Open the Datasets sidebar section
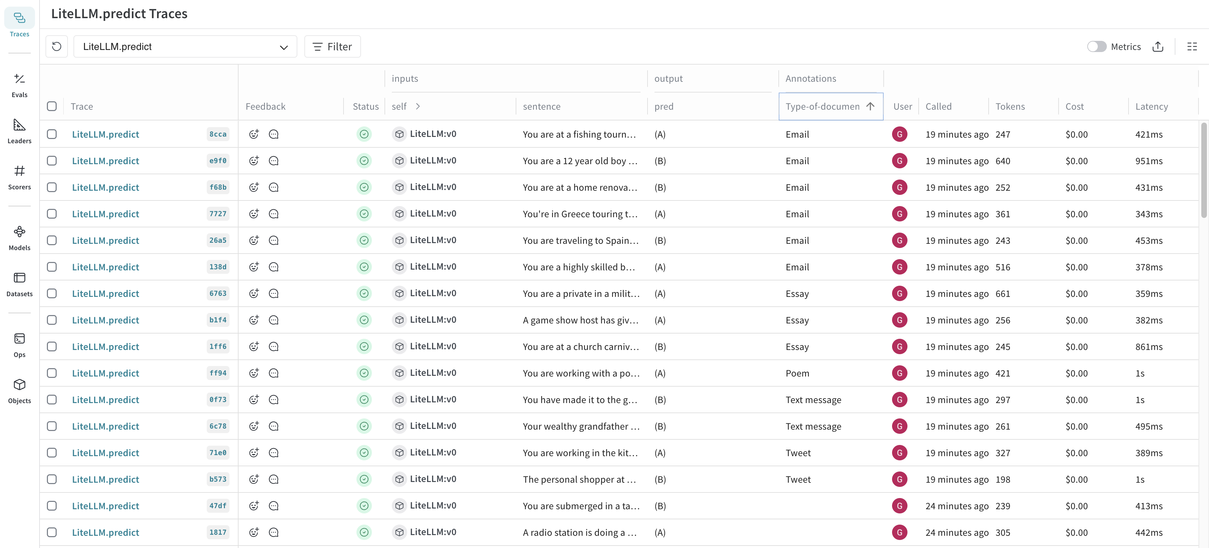Screen dimensions: 1209x548 click(19, 284)
